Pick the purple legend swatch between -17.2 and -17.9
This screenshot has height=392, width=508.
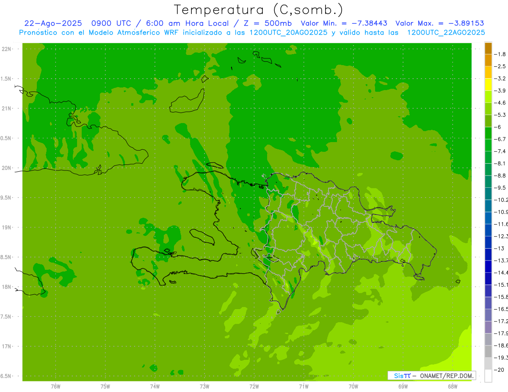[488, 327]
